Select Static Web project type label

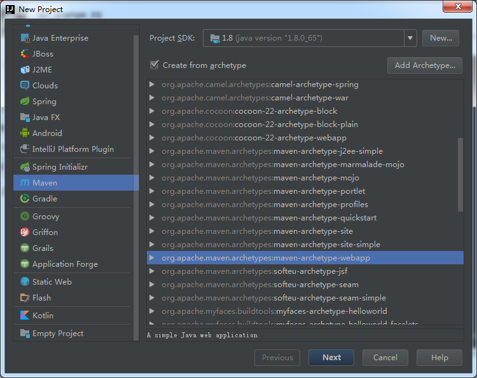pos(52,281)
